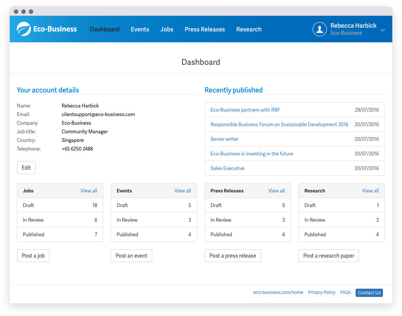Click the Draft row in the Jobs panel
This screenshot has height=316, width=402.
coord(60,205)
